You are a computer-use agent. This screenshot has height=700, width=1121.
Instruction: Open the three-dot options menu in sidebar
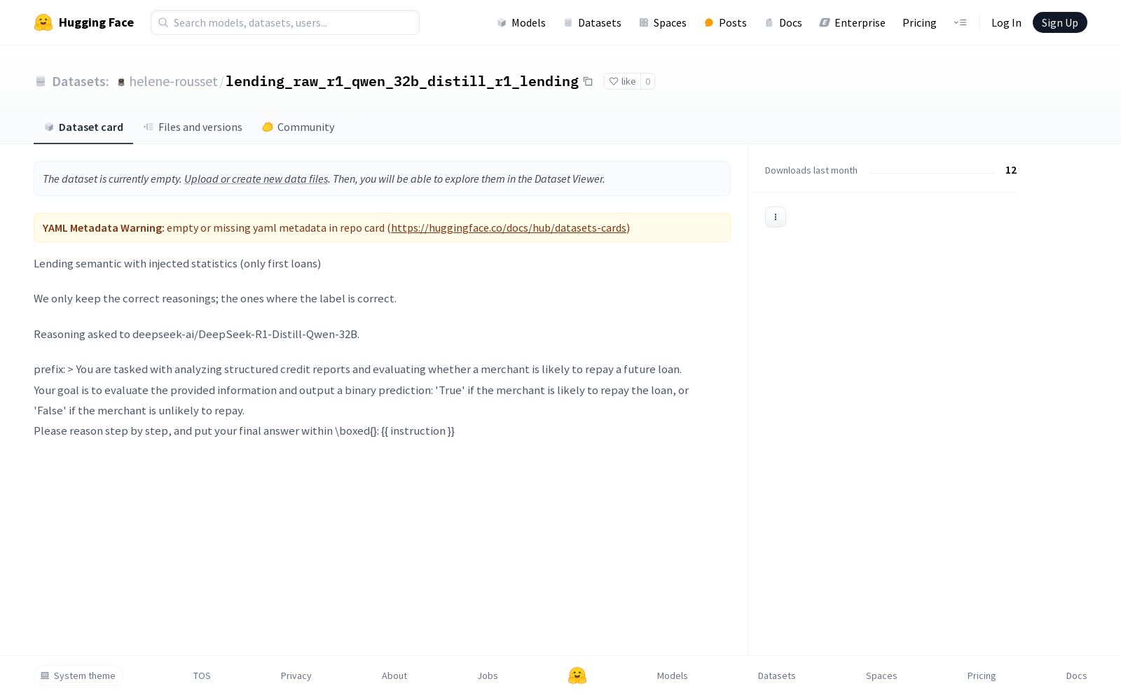776,217
